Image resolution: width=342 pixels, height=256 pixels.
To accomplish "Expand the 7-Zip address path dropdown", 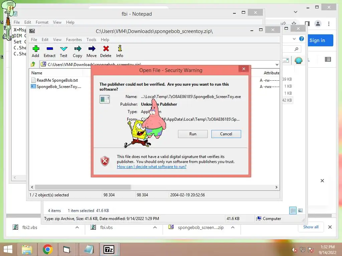I will tap(277, 64).
